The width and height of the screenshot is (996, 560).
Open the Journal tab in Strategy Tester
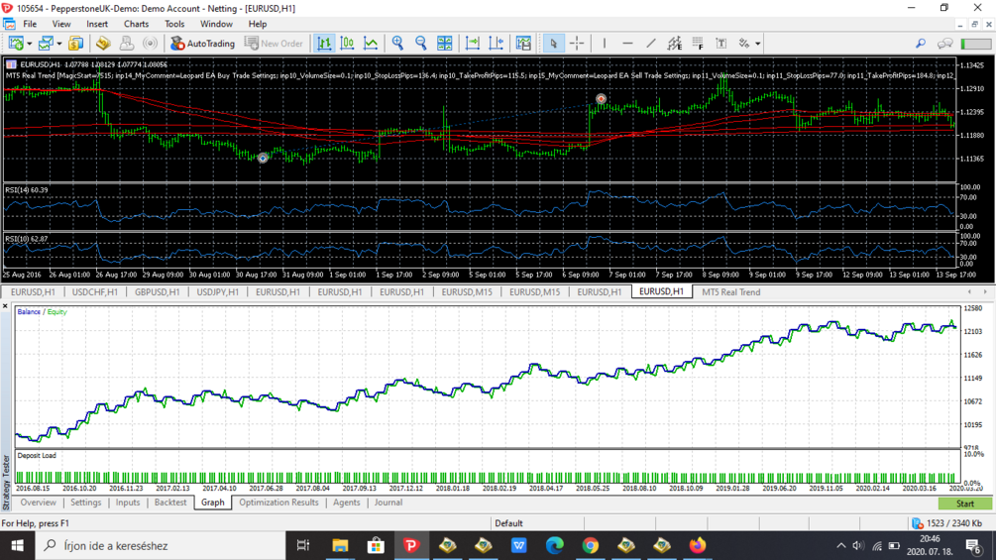point(388,503)
